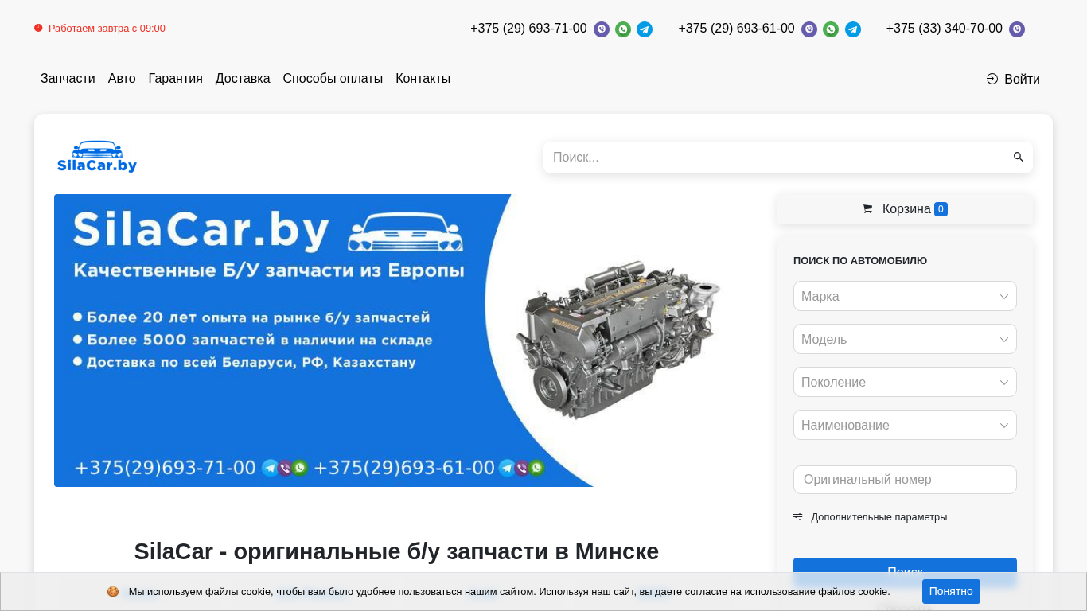This screenshot has width=1087, height=611.
Task: Click the magnifier icon in the search bar
Action: 1019,158
